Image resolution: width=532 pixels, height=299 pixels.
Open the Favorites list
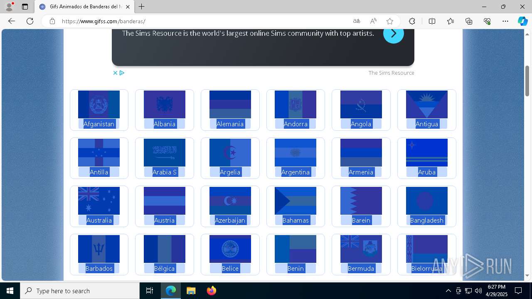coord(451,21)
